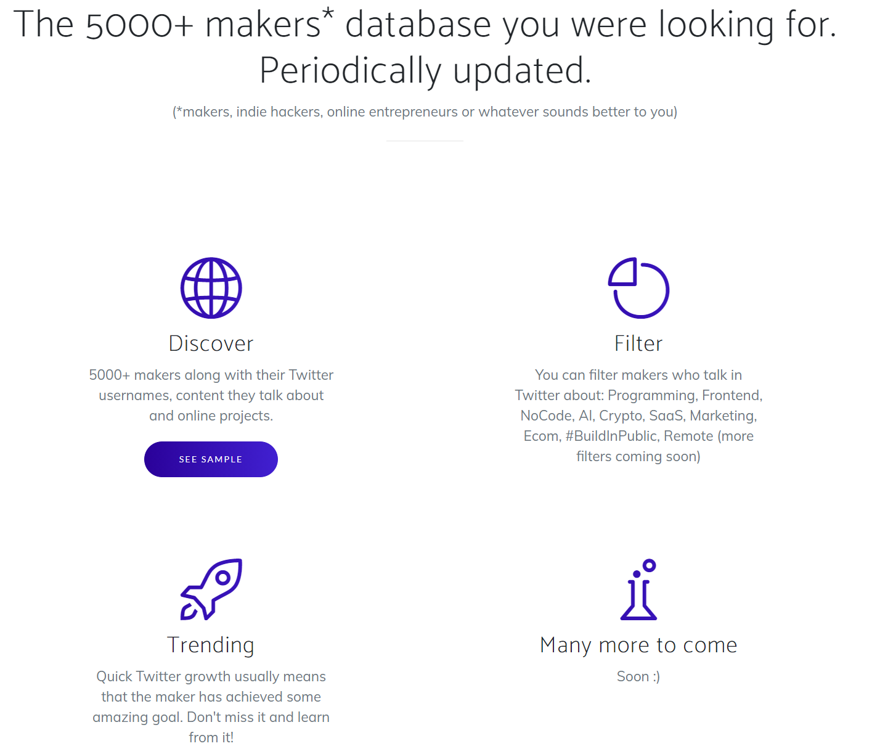Viewport: 872px width, 746px height.
Task: Click the Many more to come heading
Action: point(638,645)
